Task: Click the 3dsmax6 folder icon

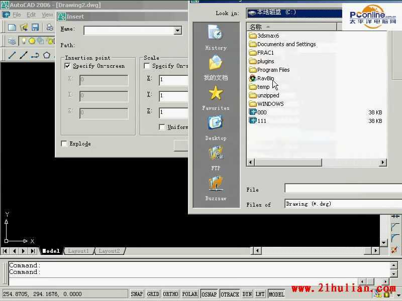Action: pos(253,36)
